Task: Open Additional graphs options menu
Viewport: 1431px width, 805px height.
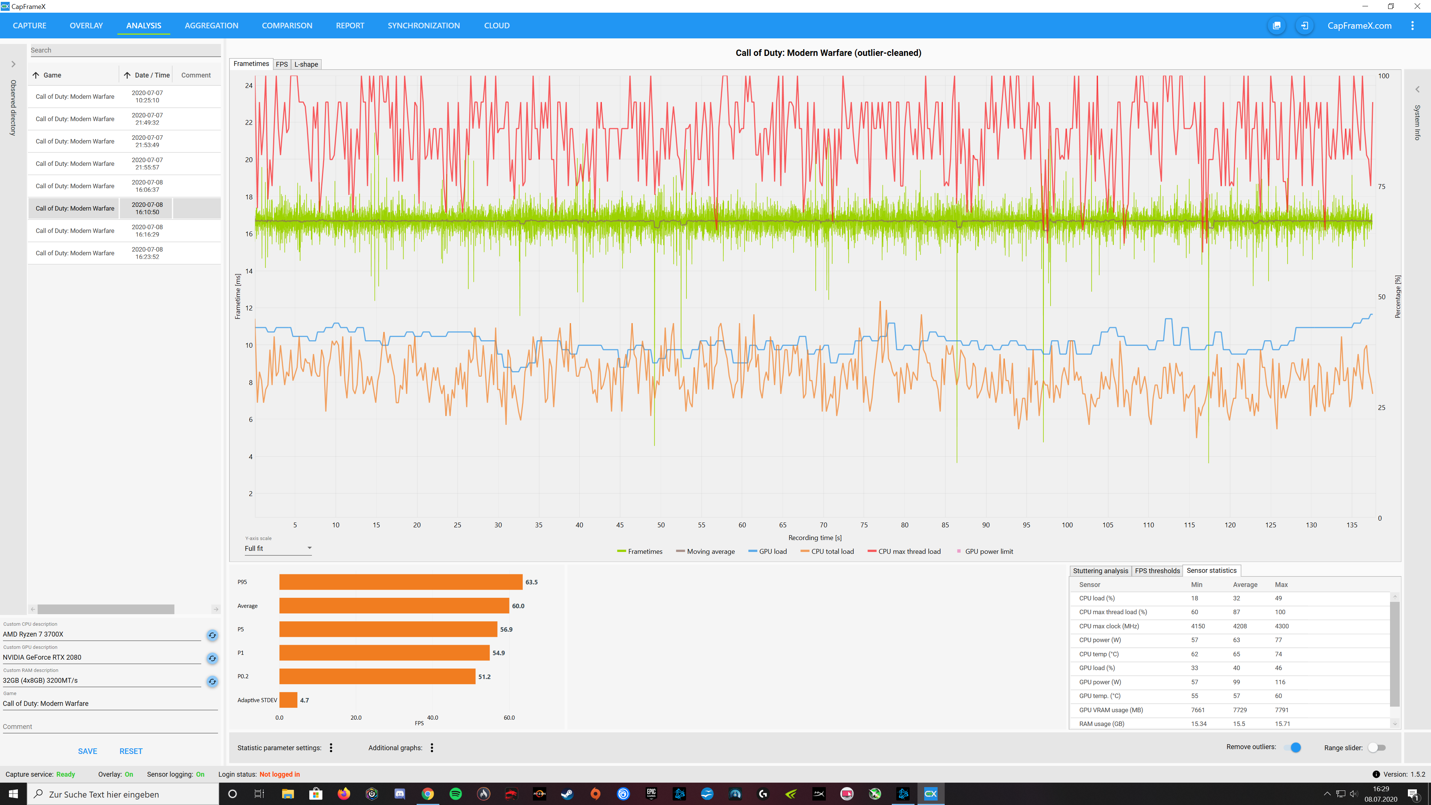Action: (432, 748)
